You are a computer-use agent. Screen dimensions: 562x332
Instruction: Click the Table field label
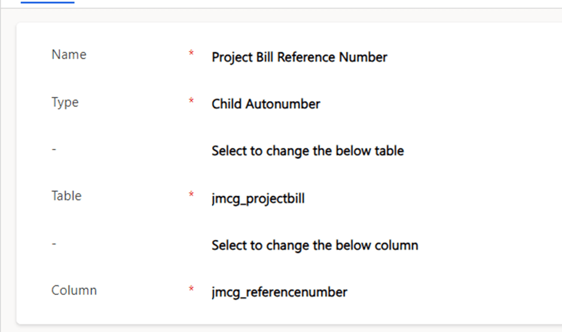pyautogui.click(x=66, y=196)
